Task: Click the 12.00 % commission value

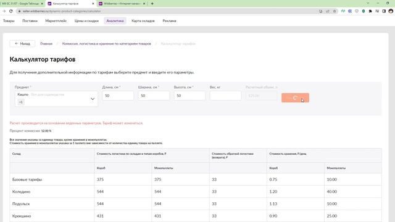Action: pyautogui.click(x=46, y=131)
